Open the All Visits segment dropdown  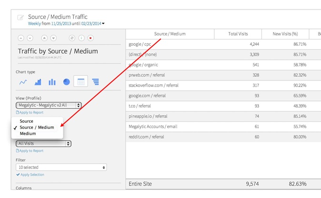tap(43, 143)
